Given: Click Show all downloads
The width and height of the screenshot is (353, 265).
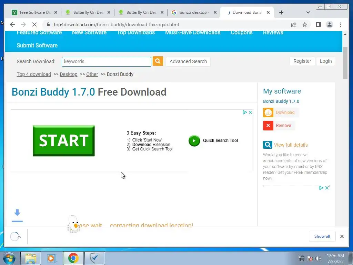Looking at the screenshot, I should [x=322, y=236].
